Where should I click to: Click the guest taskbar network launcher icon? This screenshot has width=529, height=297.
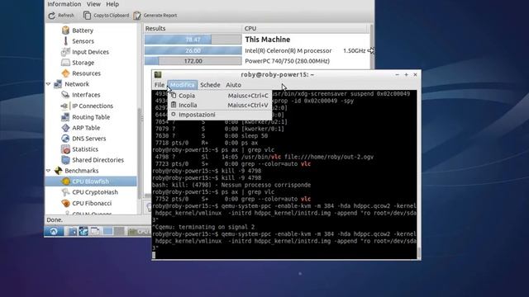83,231
